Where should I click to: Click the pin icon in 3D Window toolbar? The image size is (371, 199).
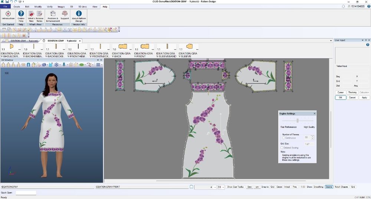point(64,65)
